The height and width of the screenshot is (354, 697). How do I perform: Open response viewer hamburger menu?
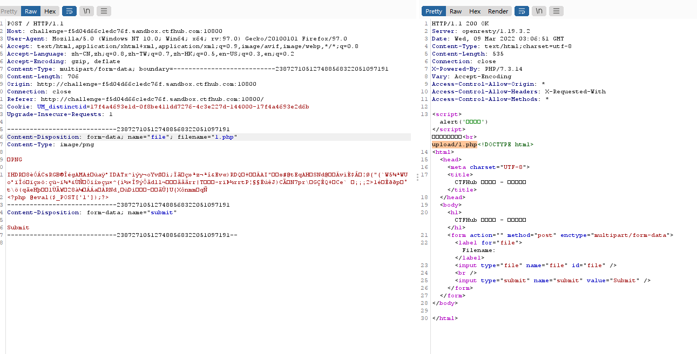(x=556, y=11)
